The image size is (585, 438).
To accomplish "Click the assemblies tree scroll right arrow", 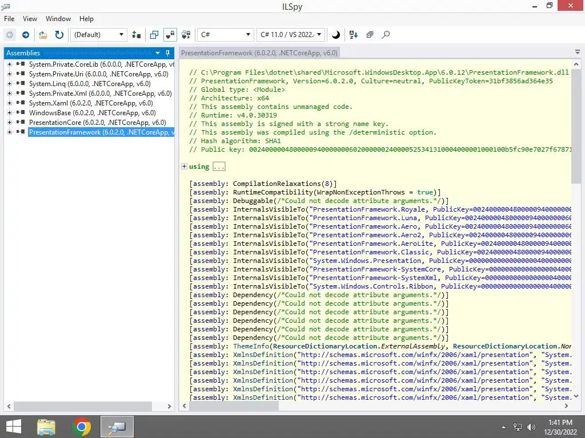I will 169,406.
